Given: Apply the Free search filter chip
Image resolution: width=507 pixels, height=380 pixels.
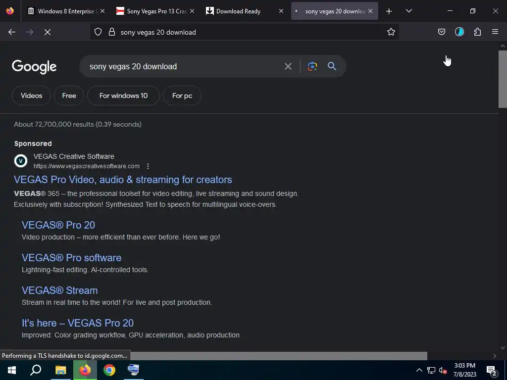Looking at the screenshot, I should point(69,95).
